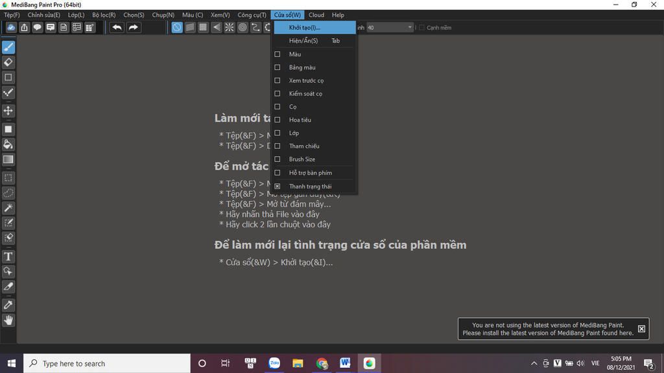Open the Tệp(F) menu
664x373 pixels.
[x=12, y=15]
